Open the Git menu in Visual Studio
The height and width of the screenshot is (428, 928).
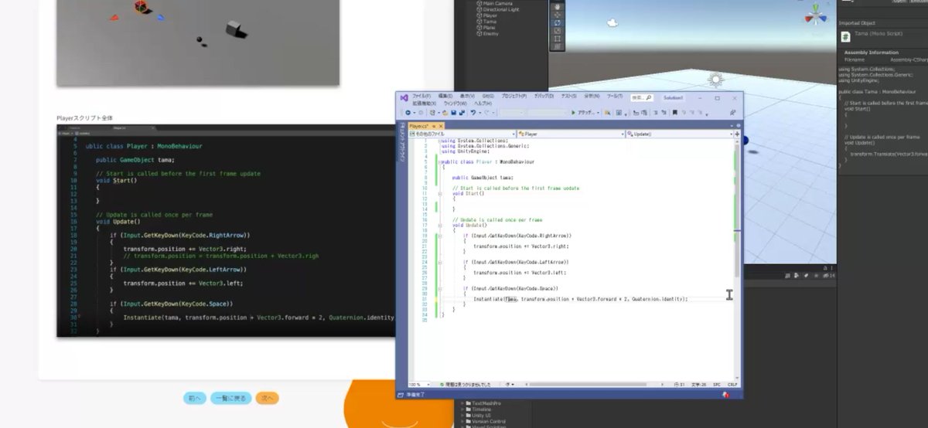488,96
